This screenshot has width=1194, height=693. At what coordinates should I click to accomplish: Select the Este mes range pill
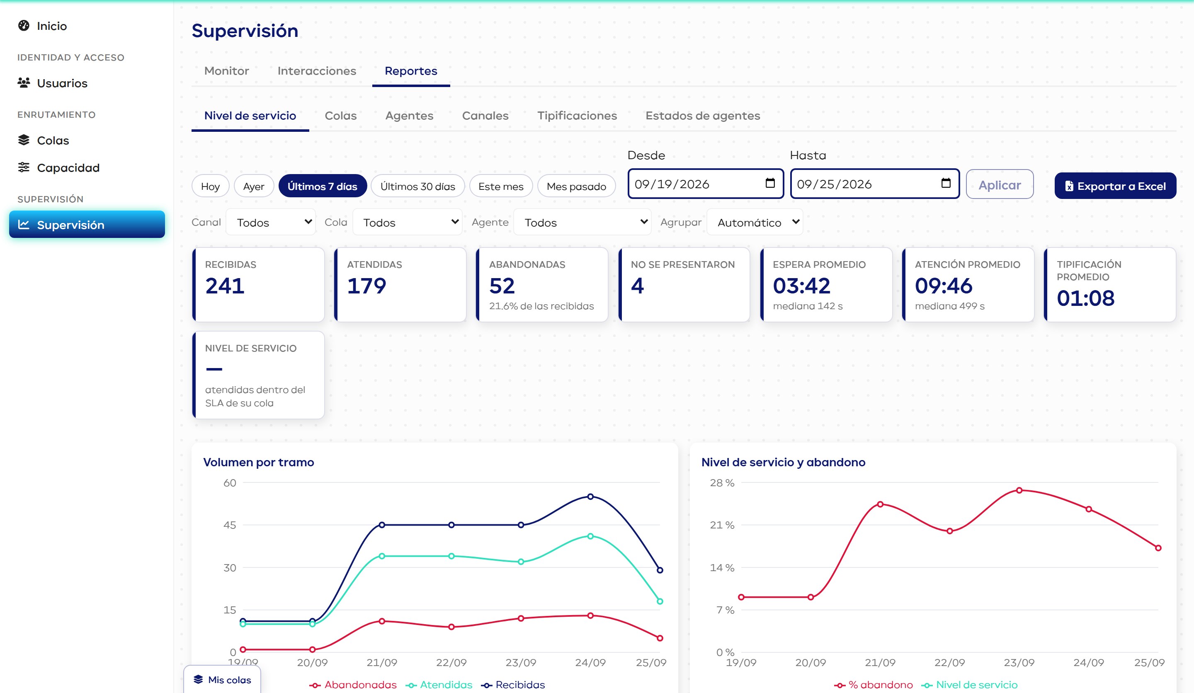[501, 186]
